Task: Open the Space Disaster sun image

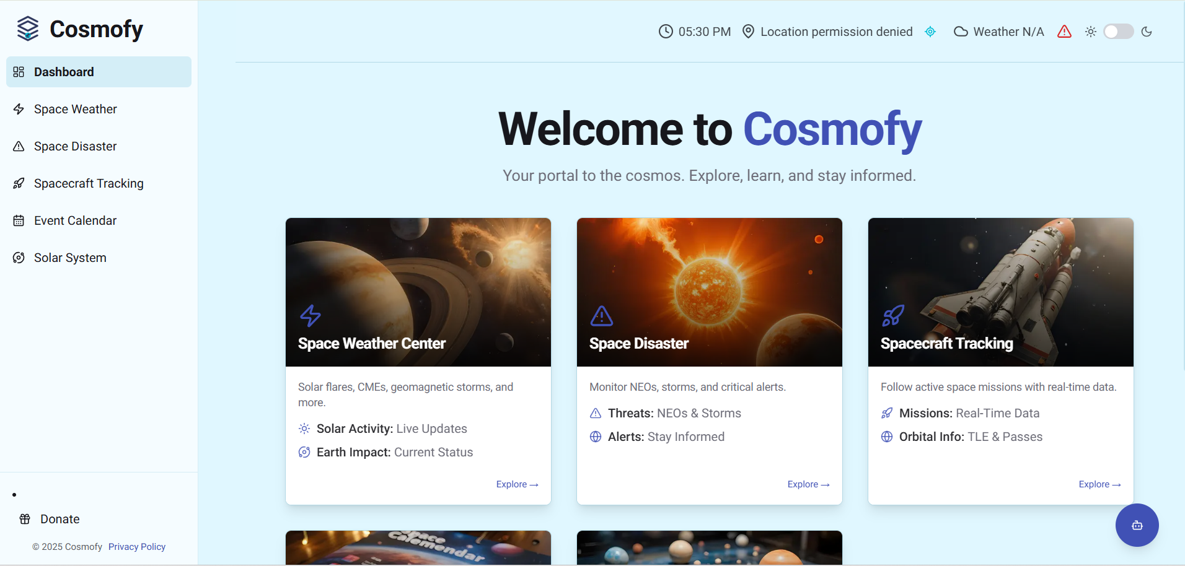Action: coord(710,292)
